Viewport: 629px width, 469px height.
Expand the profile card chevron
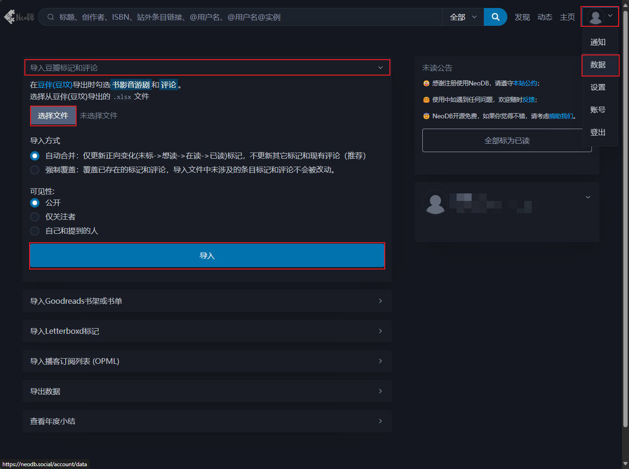(x=588, y=197)
